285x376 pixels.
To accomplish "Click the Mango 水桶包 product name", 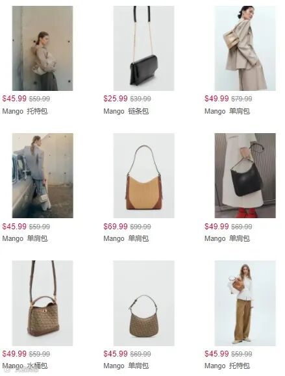I will click(x=25, y=366).
